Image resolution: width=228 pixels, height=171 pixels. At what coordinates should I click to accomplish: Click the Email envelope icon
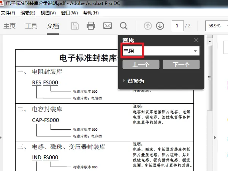coord(108,26)
